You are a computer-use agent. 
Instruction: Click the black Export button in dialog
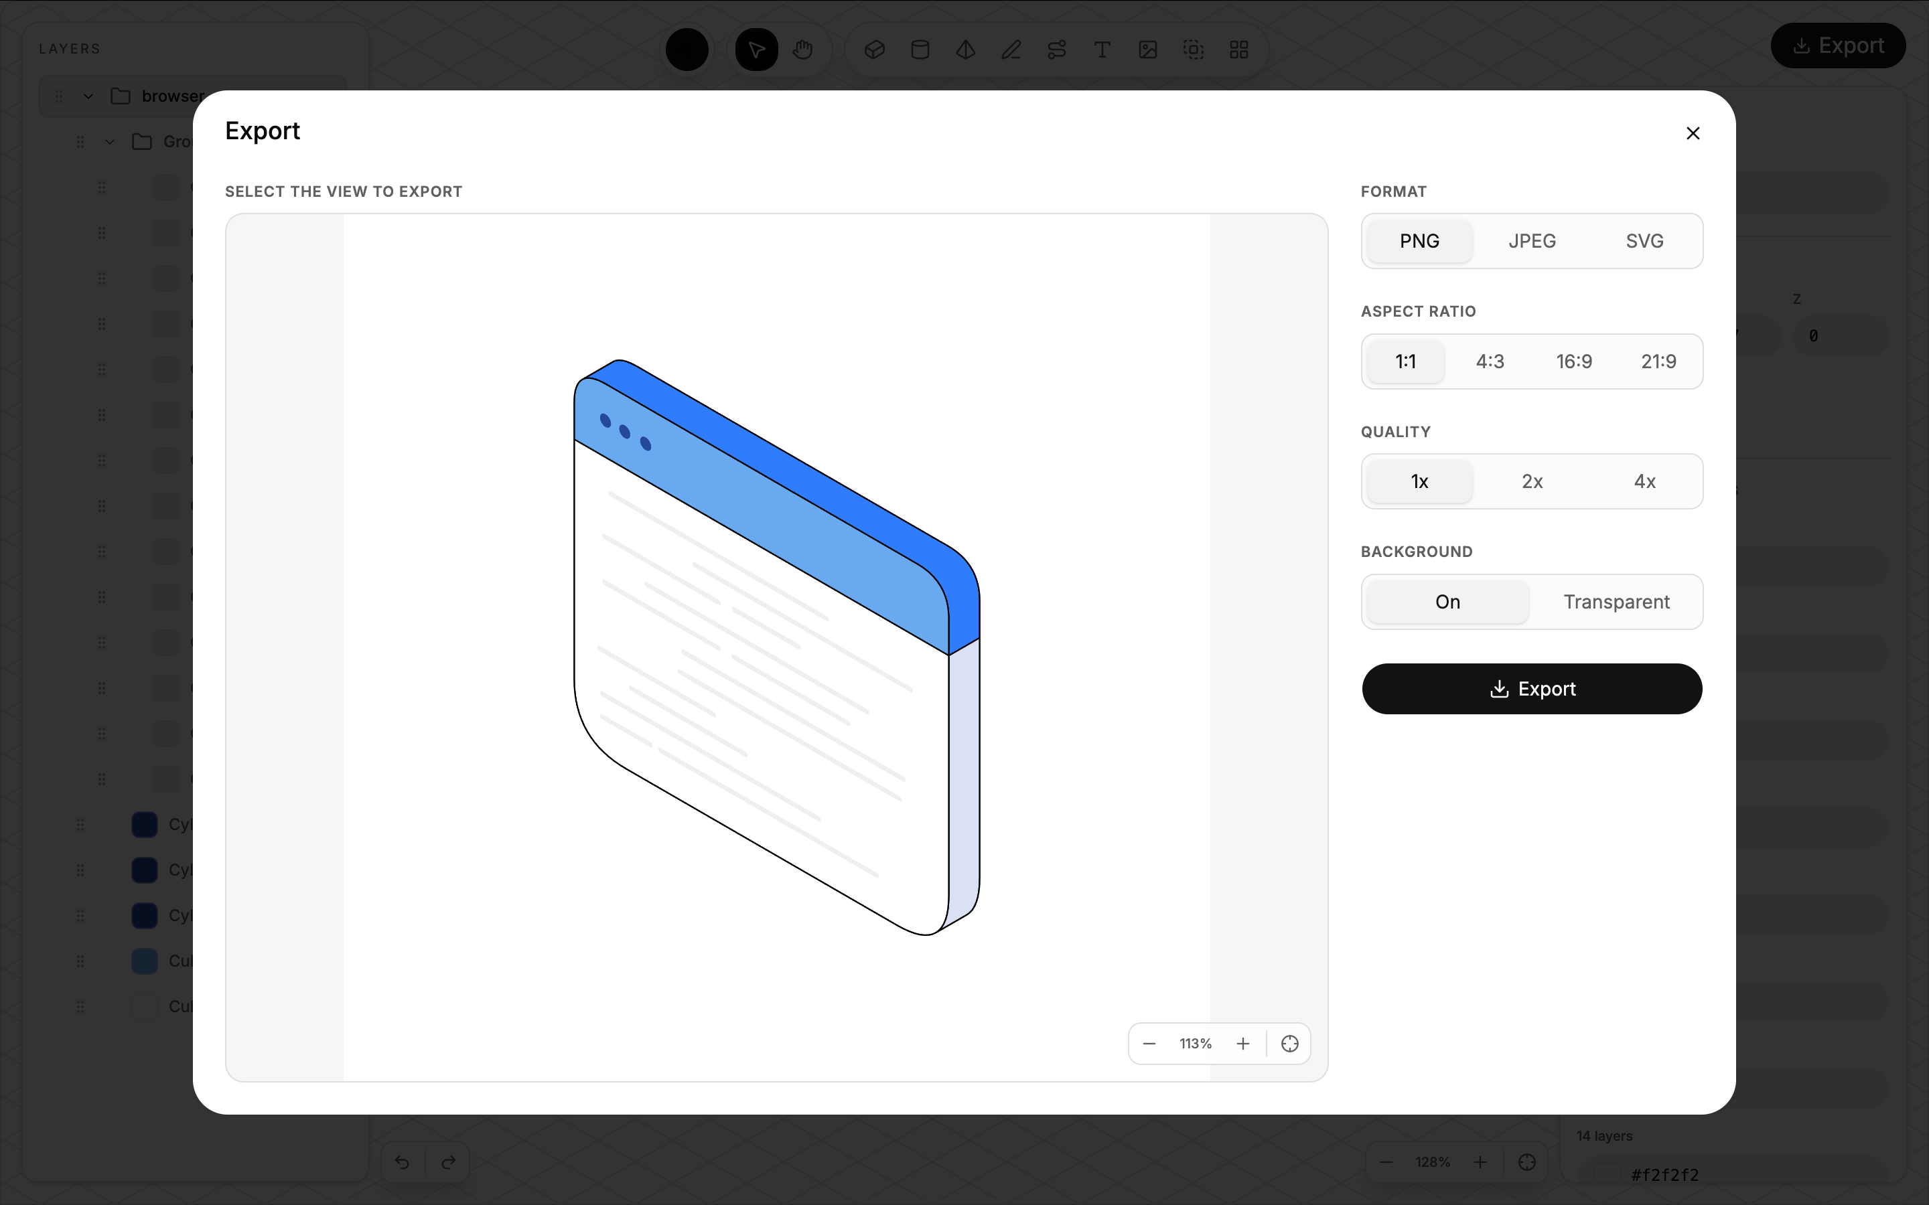click(x=1532, y=689)
